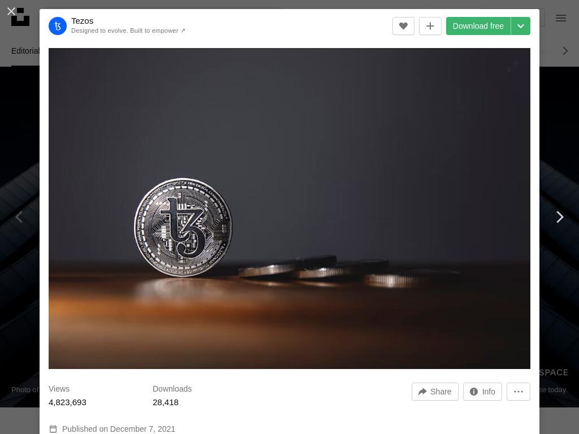Select the Editorial tab
This screenshot has height=434, width=579.
tap(25, 51)
